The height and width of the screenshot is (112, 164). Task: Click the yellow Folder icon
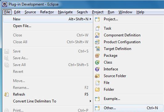click(x=97, y=89)
